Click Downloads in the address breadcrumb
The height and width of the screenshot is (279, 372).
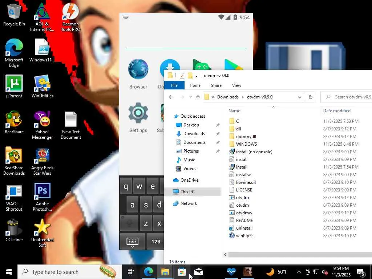click(228, 97)
